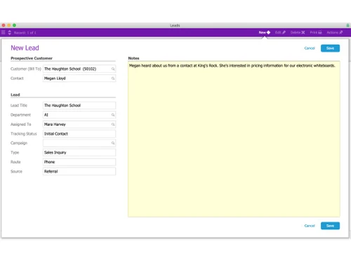
Task: Click the Contact field search icon
Action: pyautogui.click(x=113, y=79)
